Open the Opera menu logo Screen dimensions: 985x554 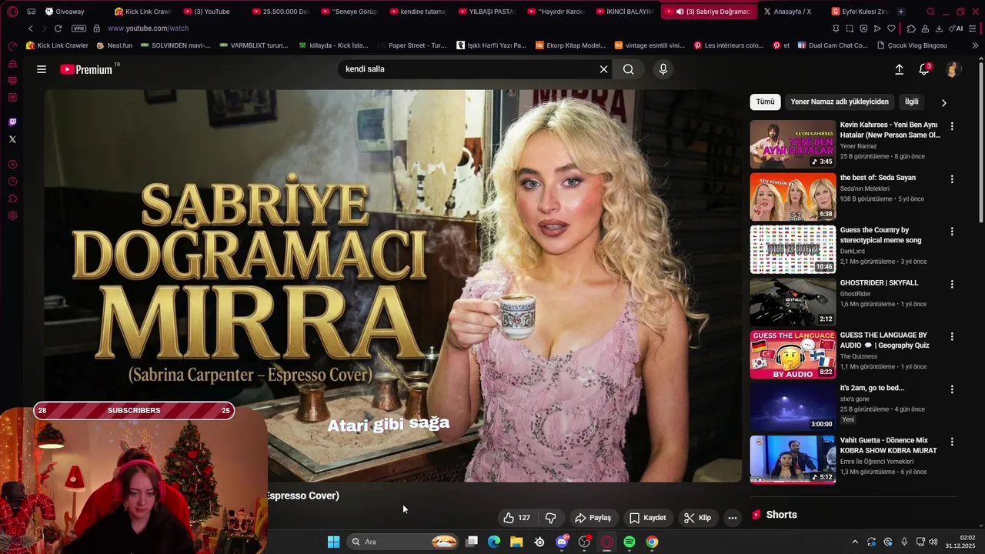click(x=12, y=12)
